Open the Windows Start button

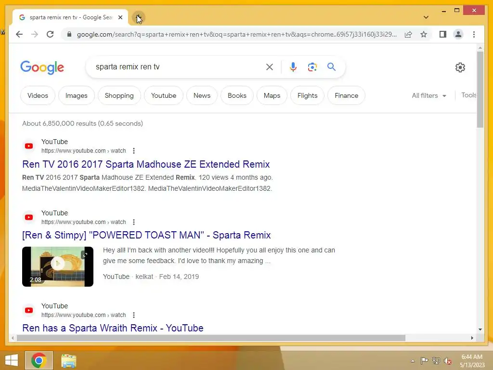click(12, 360)
